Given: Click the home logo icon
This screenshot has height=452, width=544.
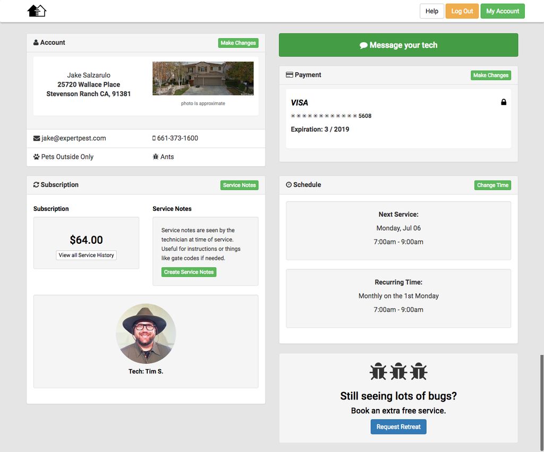Looking at the screenshot, I should pos(37,11).
